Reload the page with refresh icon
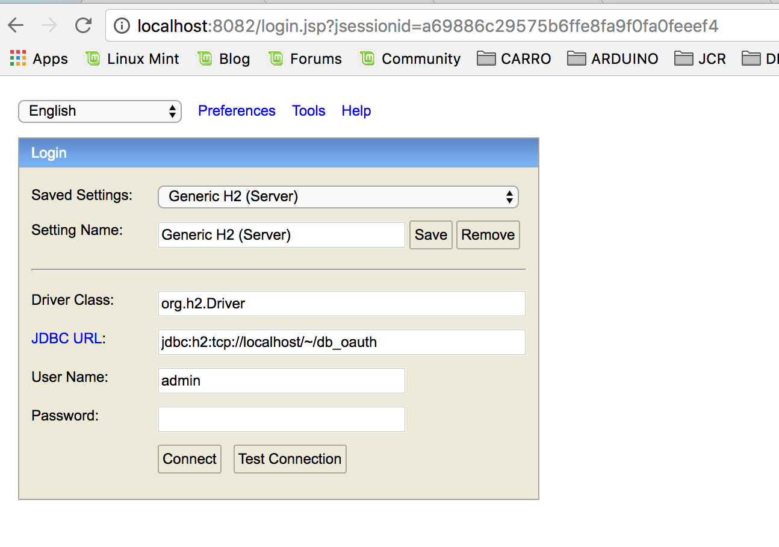The height and width of the screenshot is (547, 779). pos(83,25)
